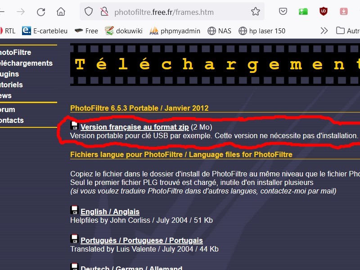Click the green extension icon in toolbar
This screenshot has width=360, height=270.
303,12
